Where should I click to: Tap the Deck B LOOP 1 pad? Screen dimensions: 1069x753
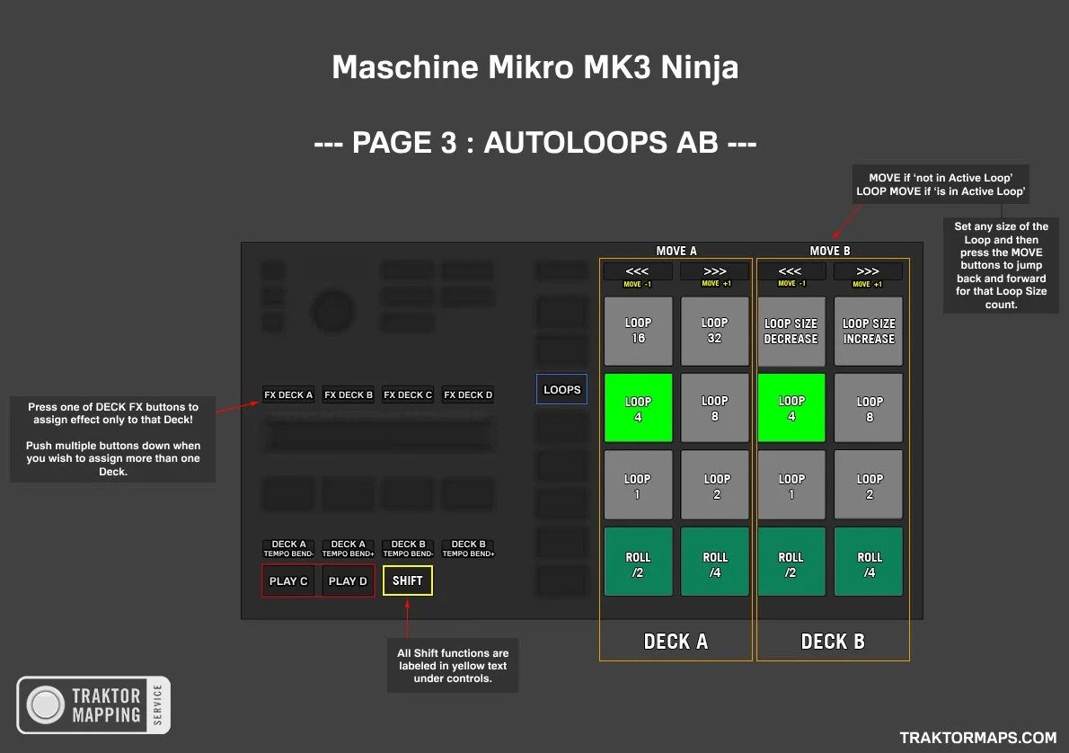[791, 485]
